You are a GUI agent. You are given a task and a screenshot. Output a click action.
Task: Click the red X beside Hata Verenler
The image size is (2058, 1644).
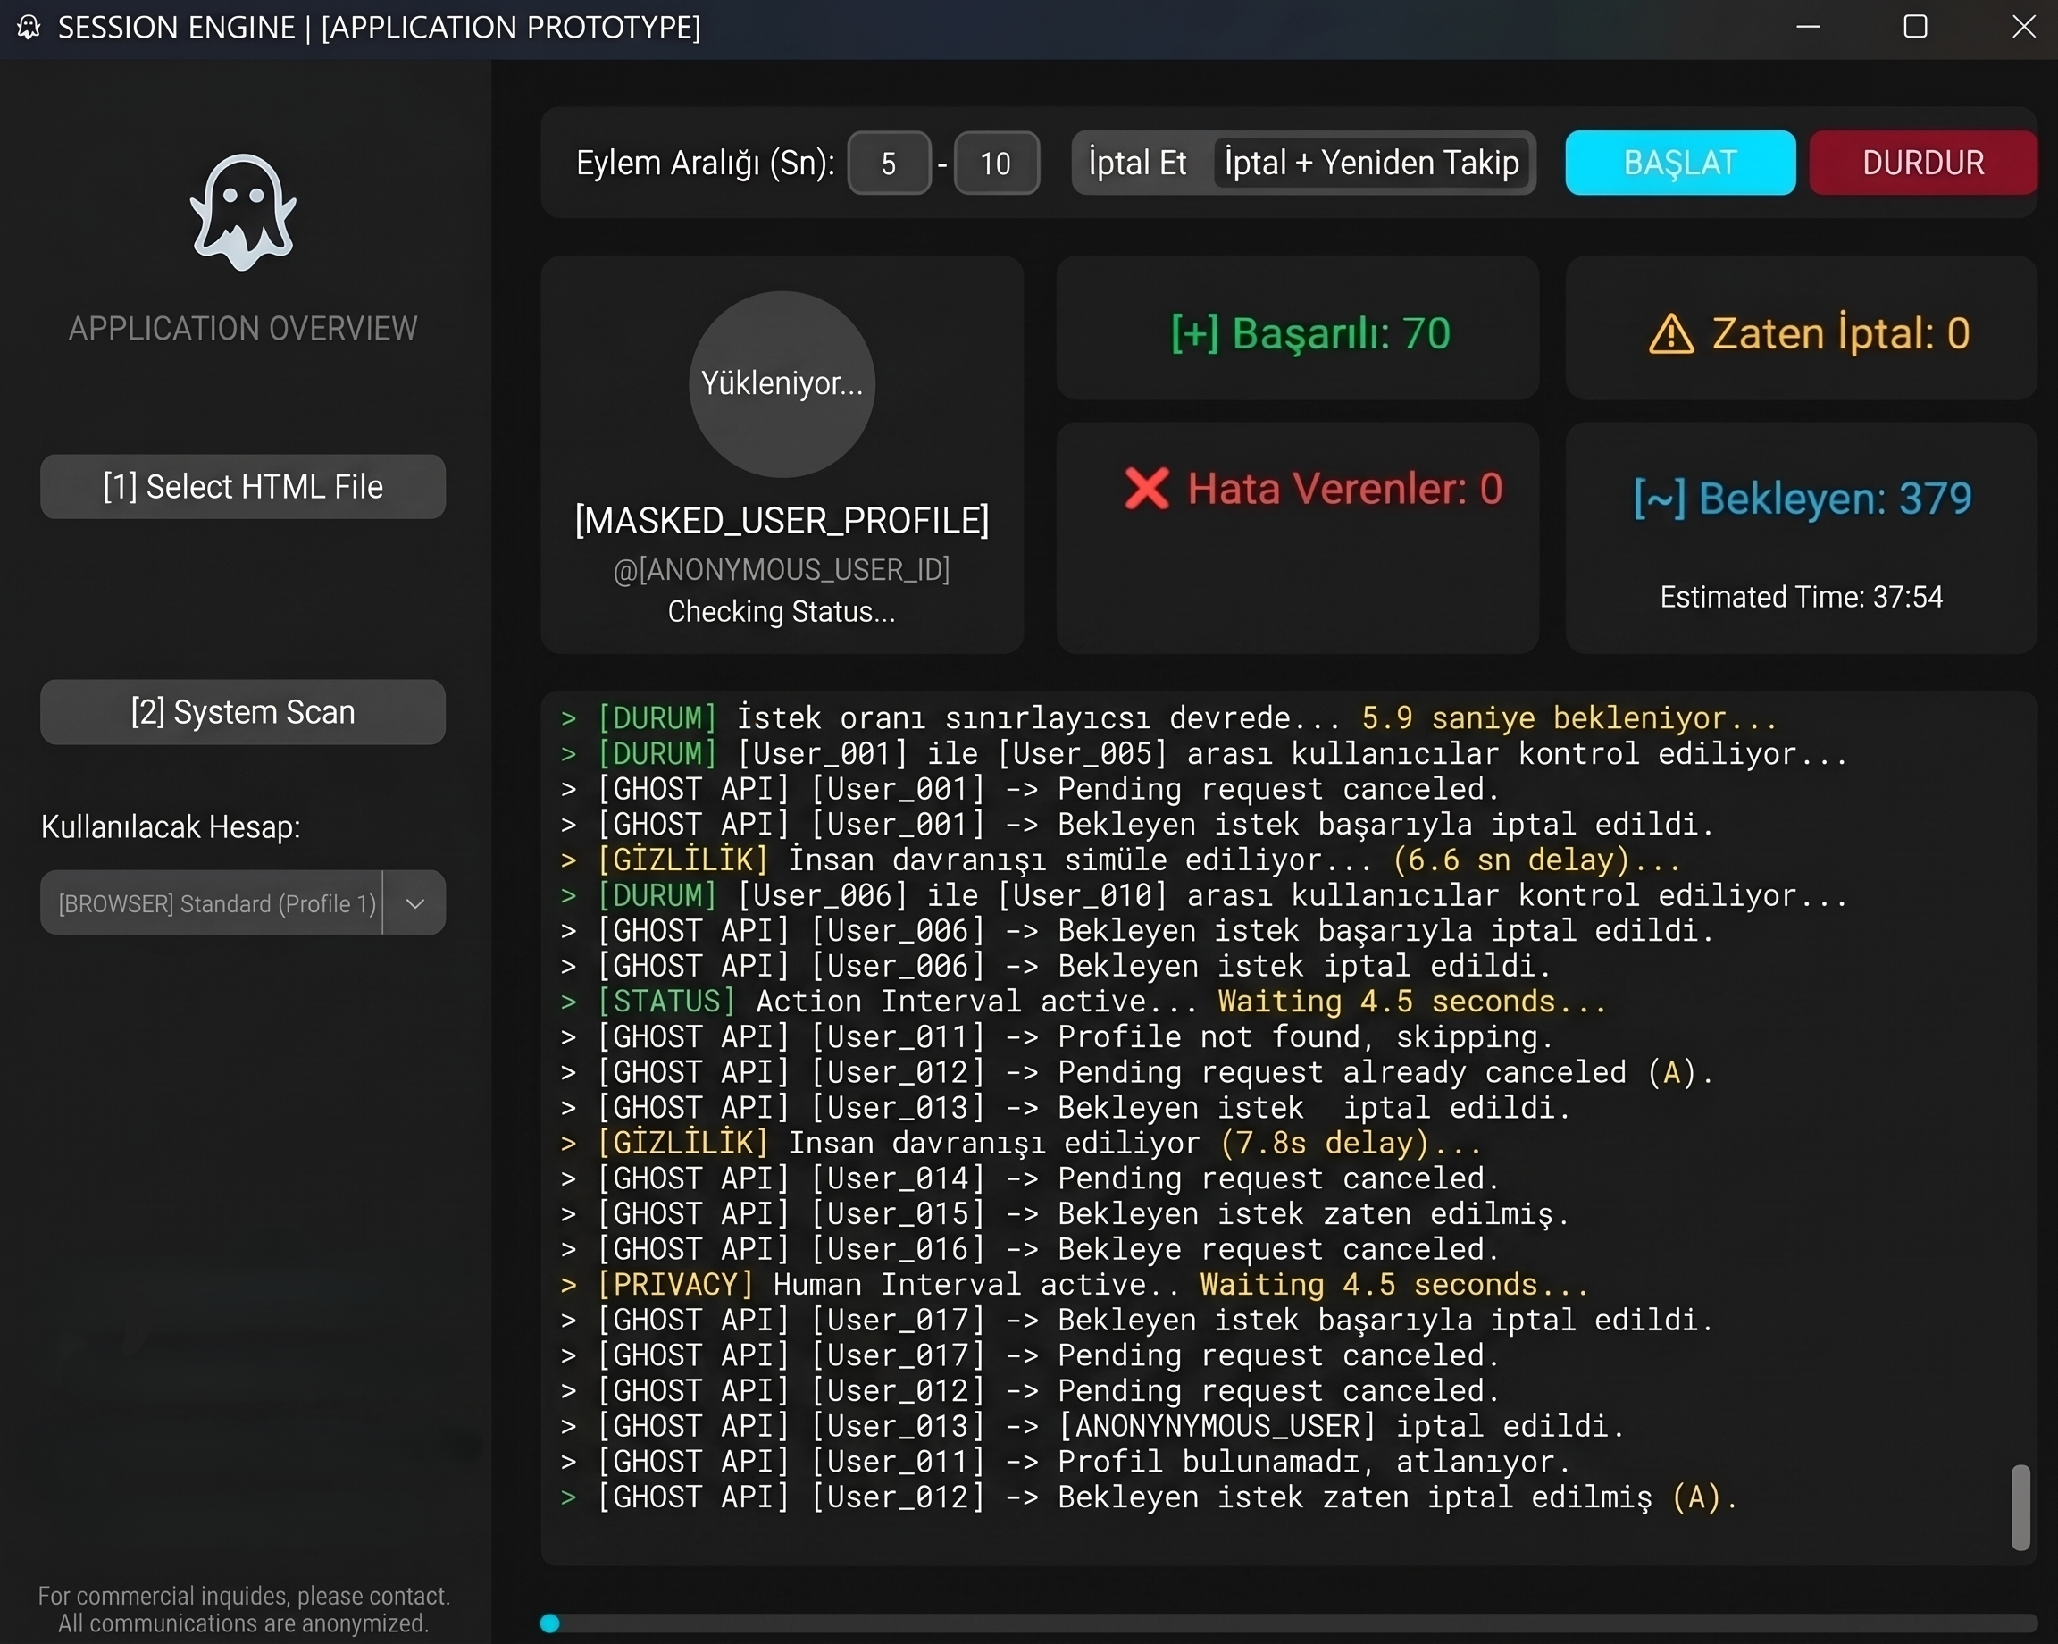[1146, 489]
